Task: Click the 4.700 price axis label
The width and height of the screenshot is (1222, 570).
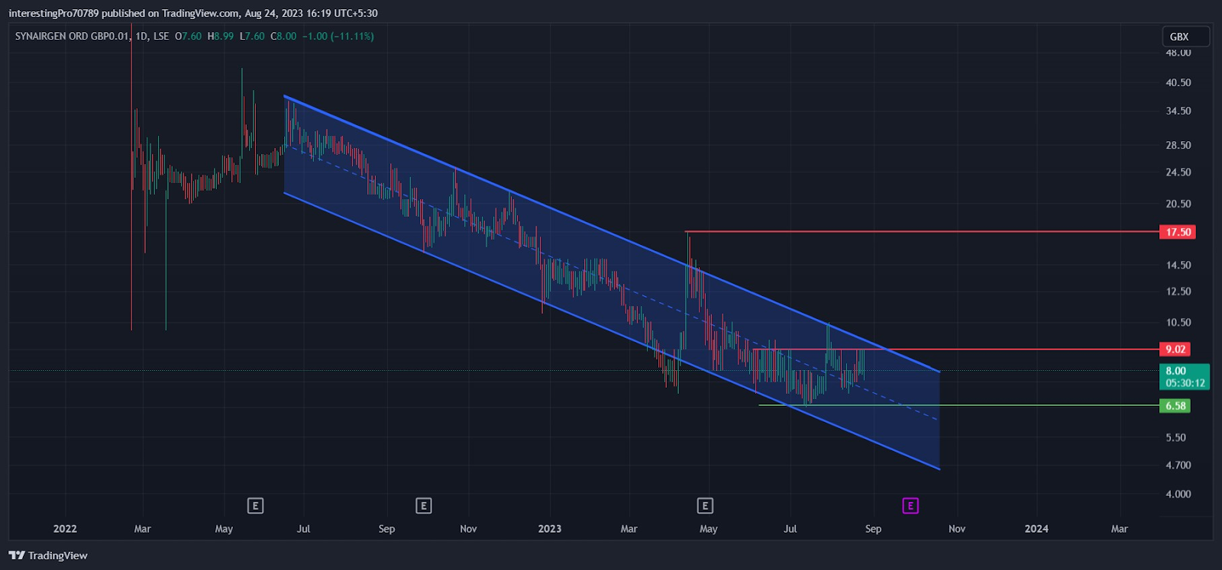Action: point(1178,465)
